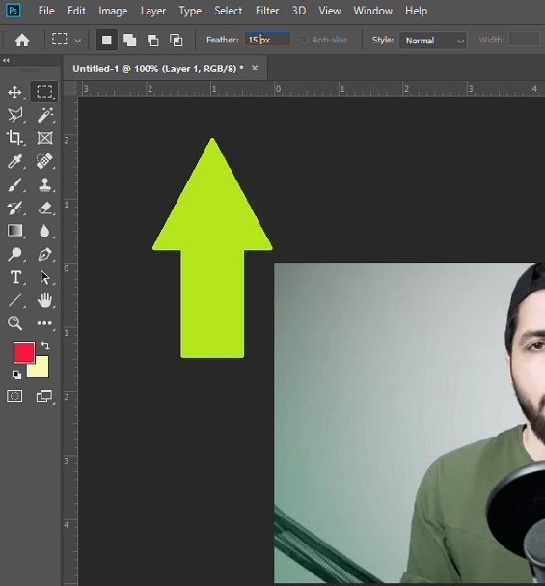Open the Filter menu
545x586 pixels.
[x=267, y=11]
